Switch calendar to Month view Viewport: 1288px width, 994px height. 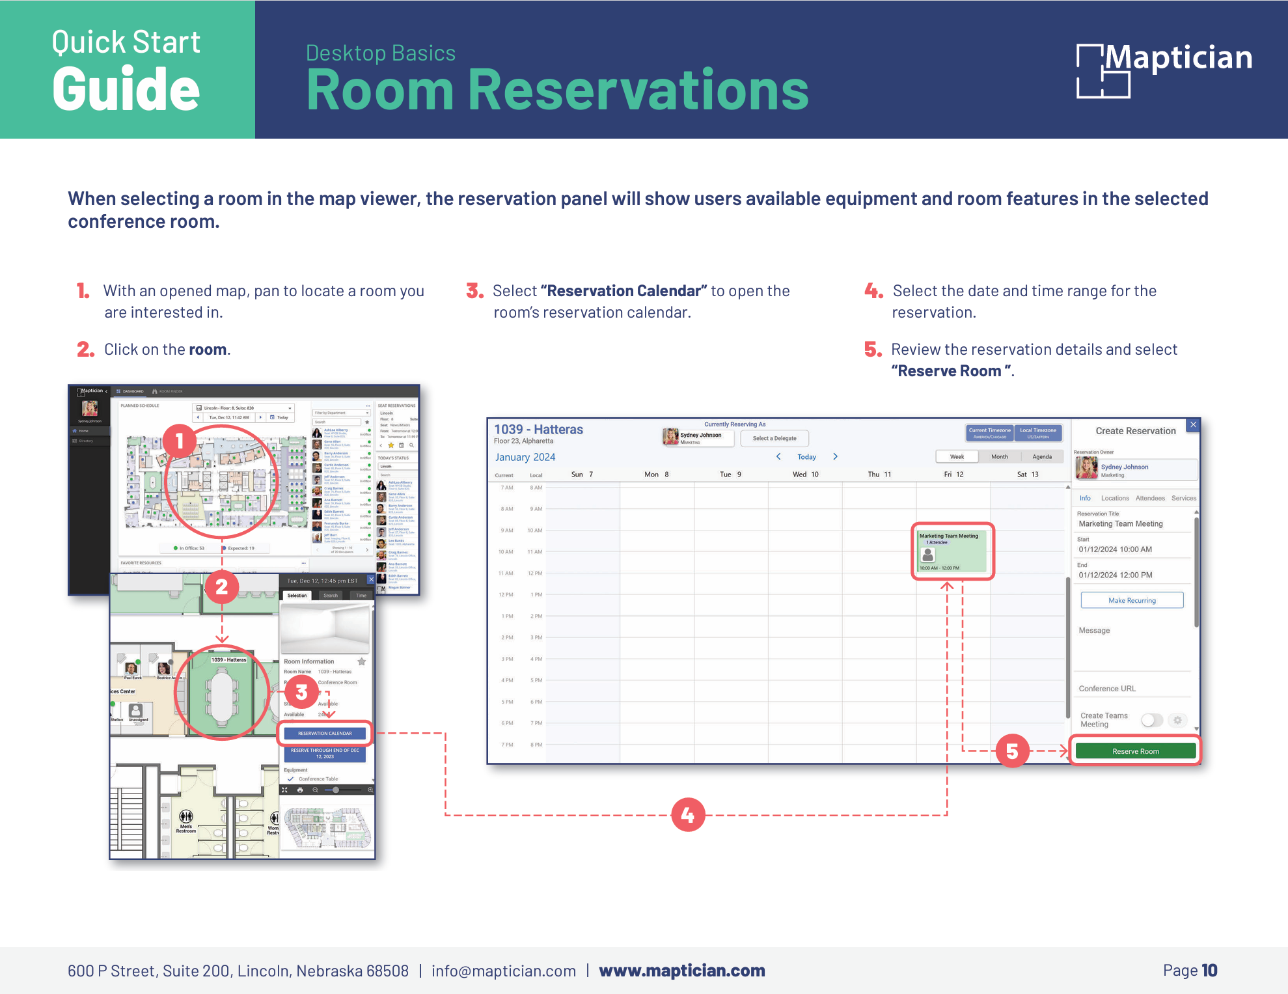point(1000,456)
